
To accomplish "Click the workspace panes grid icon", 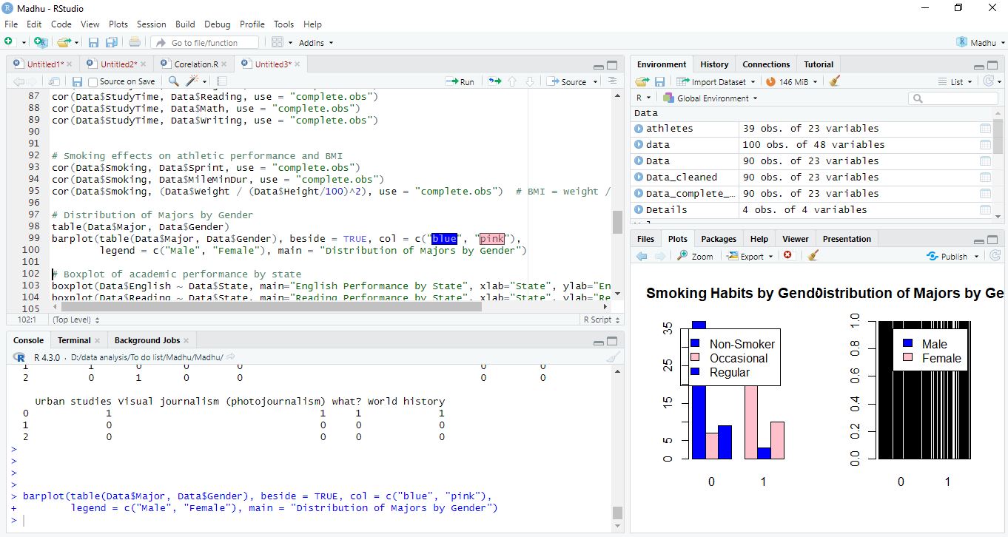I will pyautogui.click(x=278, y=42).
